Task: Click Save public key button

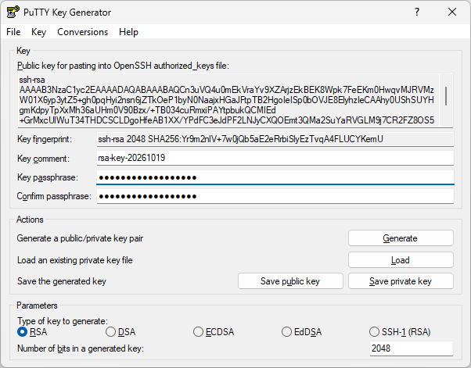Action: [x=290, y=281]
